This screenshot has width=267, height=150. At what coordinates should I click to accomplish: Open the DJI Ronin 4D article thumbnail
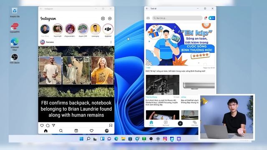click(162, 85)
